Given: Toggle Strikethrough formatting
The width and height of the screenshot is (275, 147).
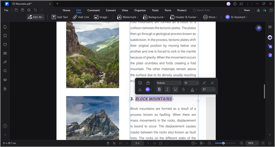Looking at the screenshot, I should coord(183,89).
